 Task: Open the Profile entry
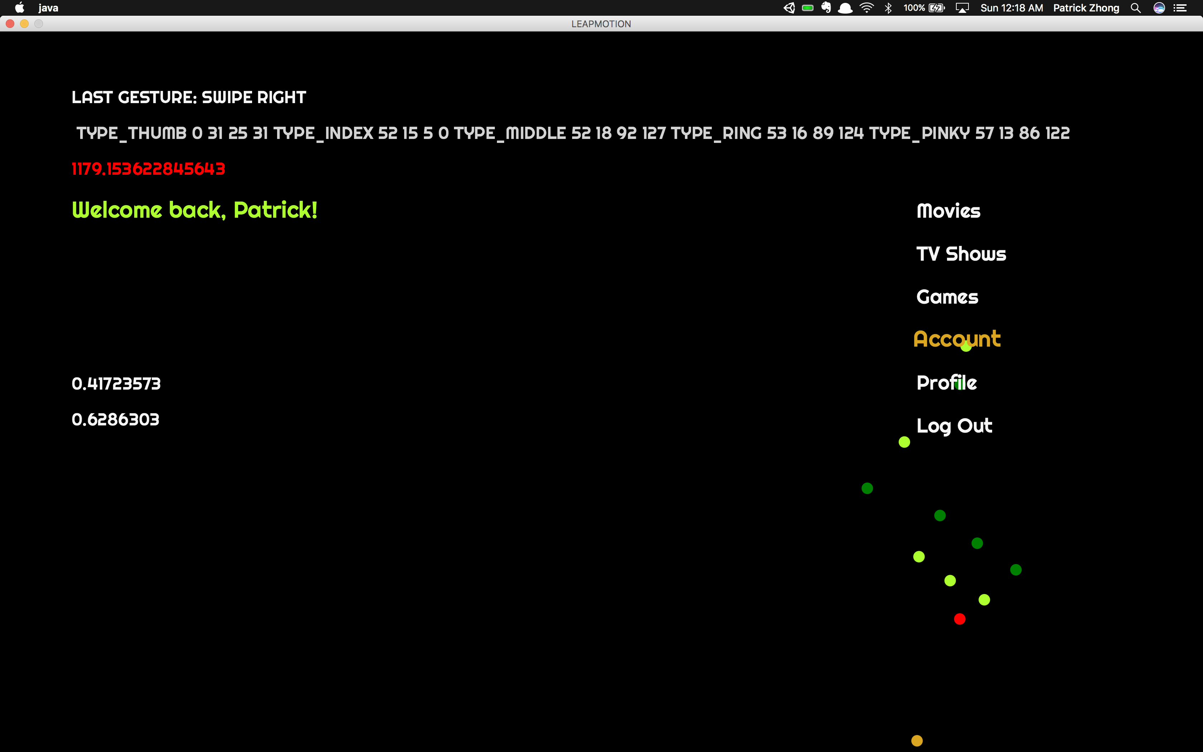click(947, 382)
